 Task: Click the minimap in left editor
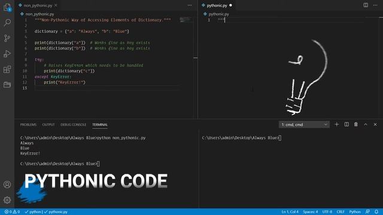coord(186,20)
